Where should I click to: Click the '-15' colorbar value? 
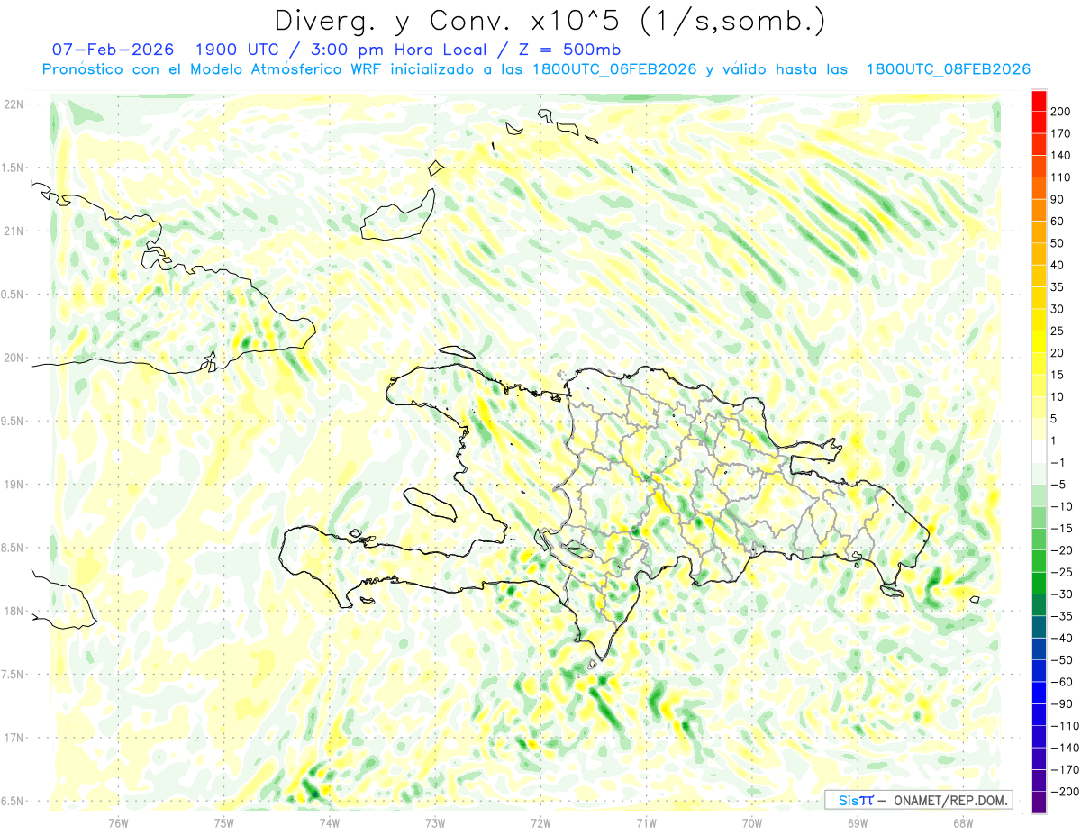tap(1062, 528)
